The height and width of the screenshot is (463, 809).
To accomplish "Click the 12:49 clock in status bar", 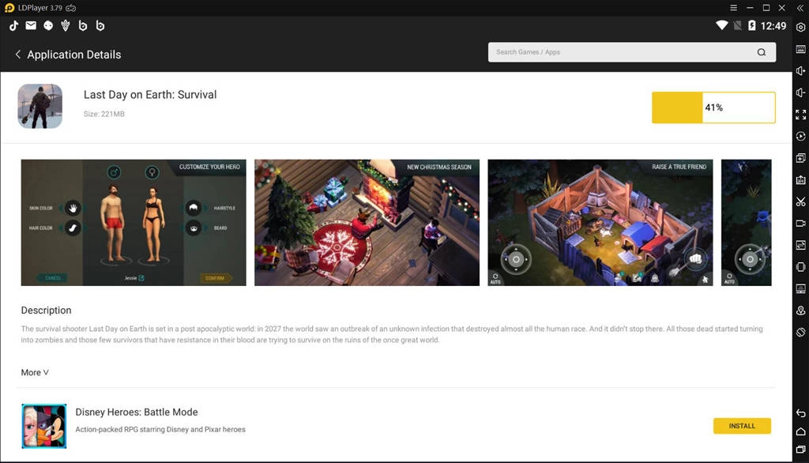I will tap(773, 26).
